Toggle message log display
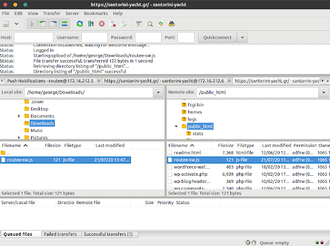Screen dimensions: 330x246 pos(32,24)
